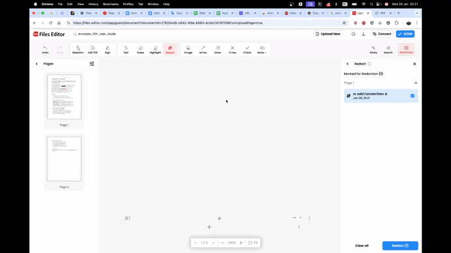Viewport: 451px width, 253px height.
Task: Open the Apple menu
Action: [x=35, y=4]
